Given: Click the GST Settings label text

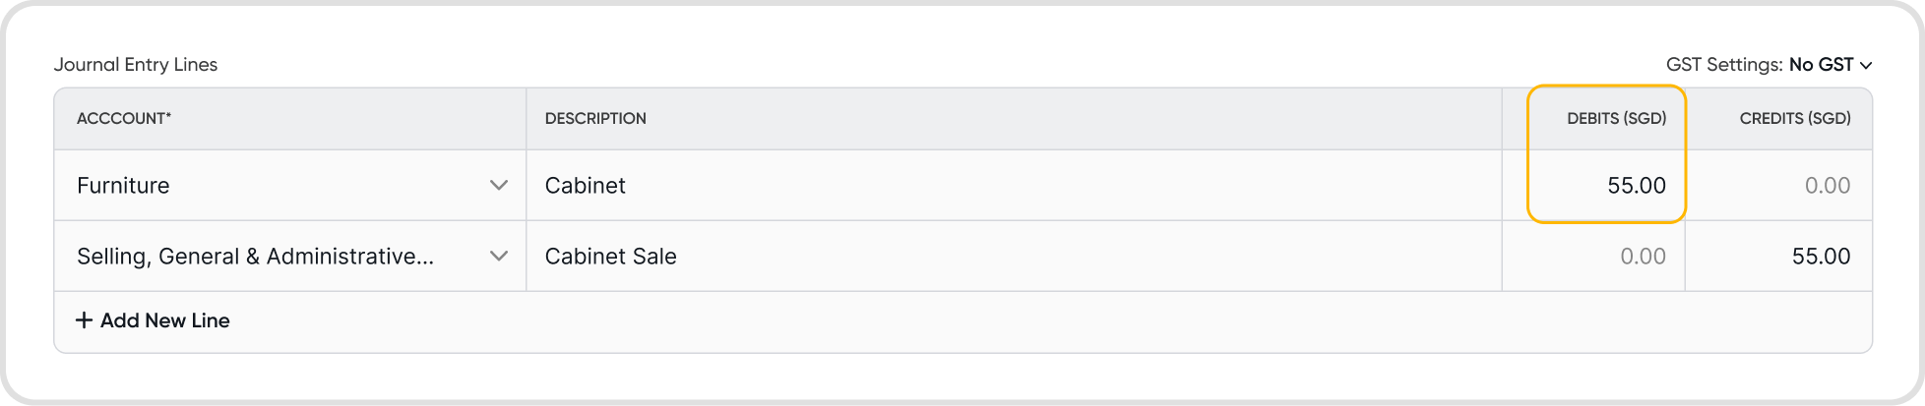Looking at the screenshot, I should click(1723, 65).
